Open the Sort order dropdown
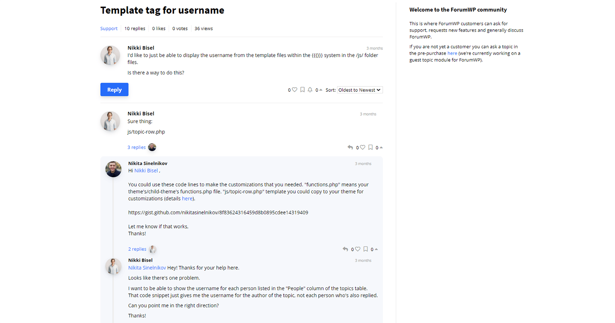Screen dimensions: 615x323 (x=360, y=90)
